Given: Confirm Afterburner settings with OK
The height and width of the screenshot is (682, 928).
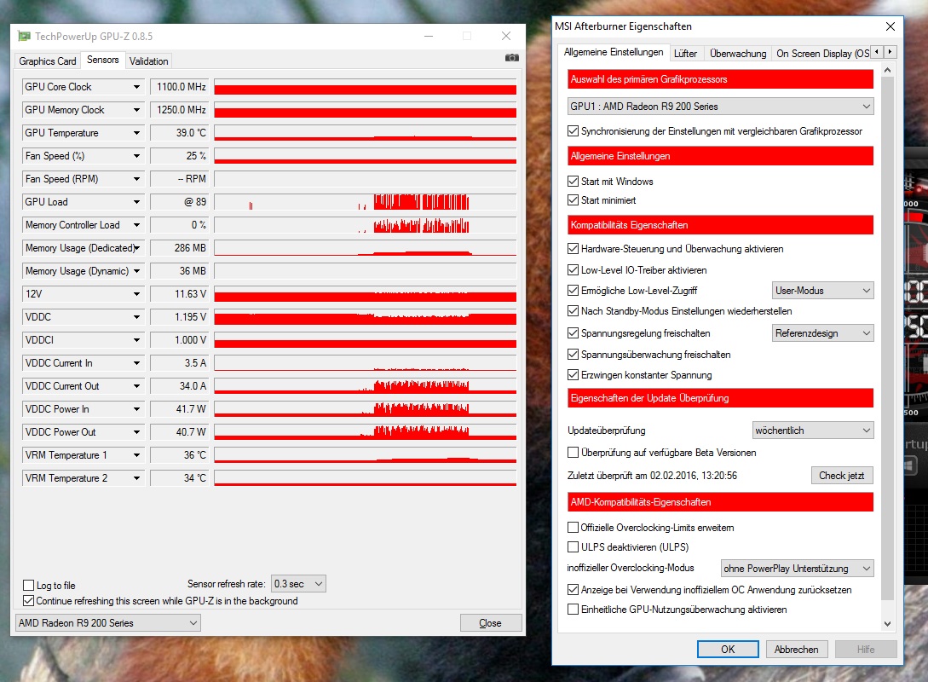Looking at the screenshot, I should click(x=728, y=650).
